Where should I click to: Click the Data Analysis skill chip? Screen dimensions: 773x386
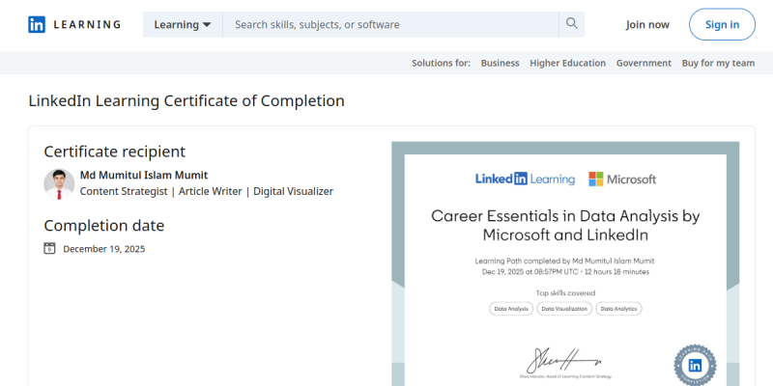point(511,309)
